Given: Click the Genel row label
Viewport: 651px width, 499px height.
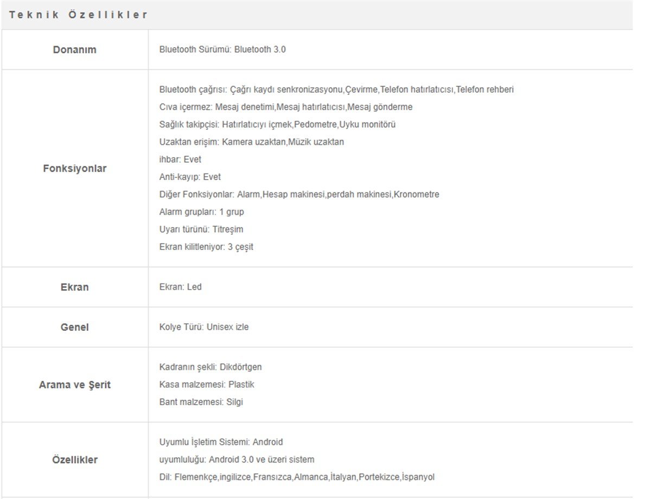Looking at the screenshot, I should (75, 327).
